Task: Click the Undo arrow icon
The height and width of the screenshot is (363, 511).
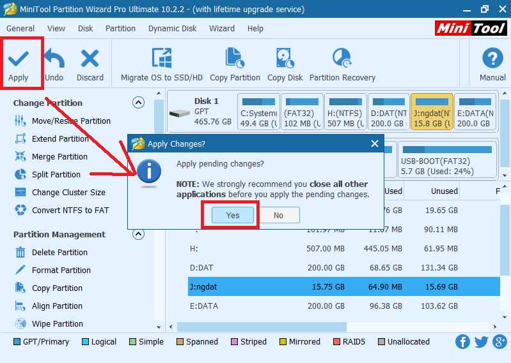Action: point(54,58)
